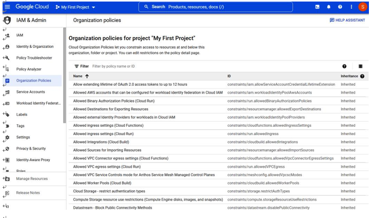Open Allowed ingress settings (Cloud Functions)
The image size is (372, 218).
point(108,125)
